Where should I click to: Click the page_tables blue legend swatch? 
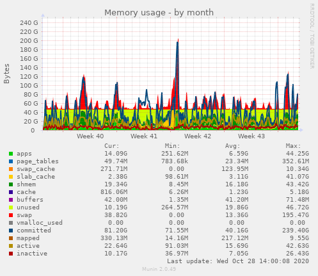click(x=11, y=161)
